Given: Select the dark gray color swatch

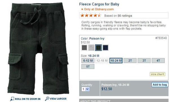Looking at the screenshot, I should tap(84, 48).
